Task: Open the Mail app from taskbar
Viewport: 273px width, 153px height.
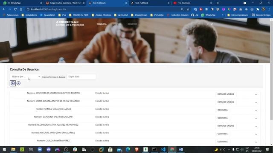Action: (119, 150)
